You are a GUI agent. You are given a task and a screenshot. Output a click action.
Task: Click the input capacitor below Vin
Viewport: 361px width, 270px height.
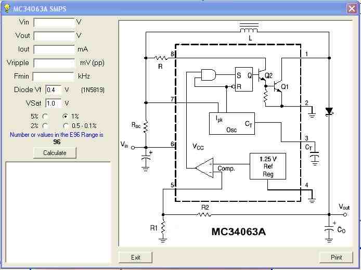146,159
